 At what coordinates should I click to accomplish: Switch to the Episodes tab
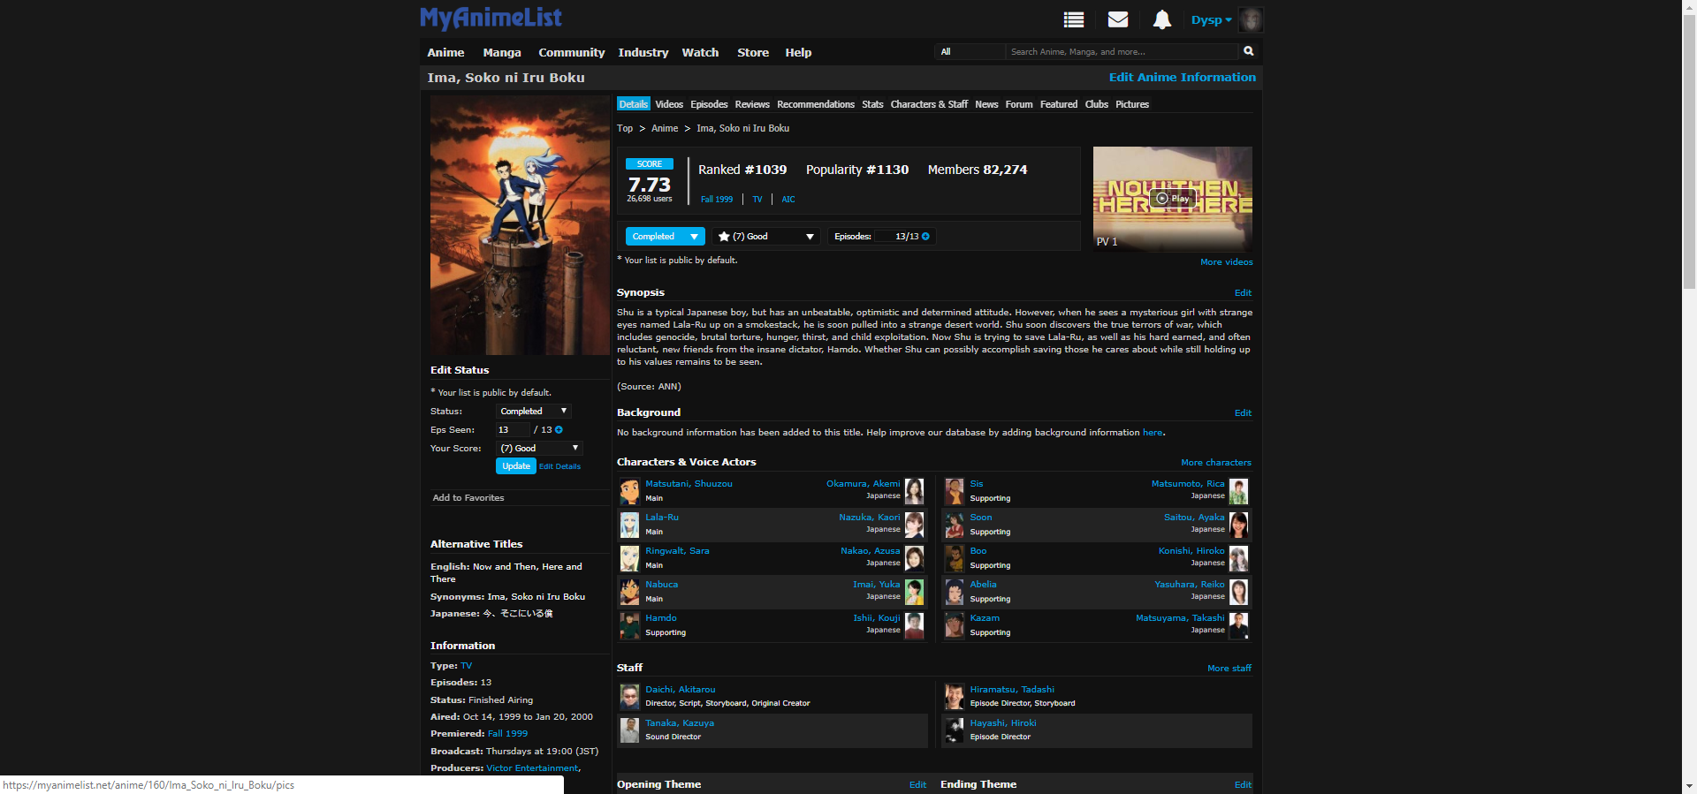coord(709,104)
